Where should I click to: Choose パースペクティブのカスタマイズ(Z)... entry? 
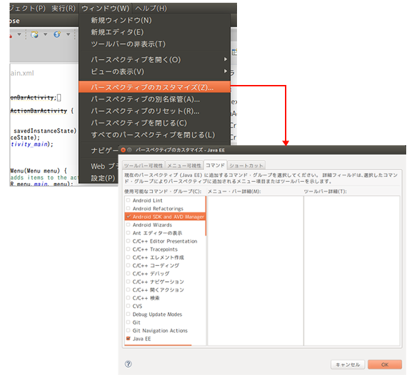(x=155, y=87)
